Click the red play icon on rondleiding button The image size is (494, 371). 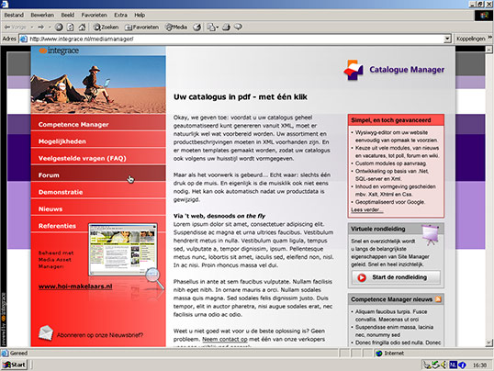tap(362, 277)
